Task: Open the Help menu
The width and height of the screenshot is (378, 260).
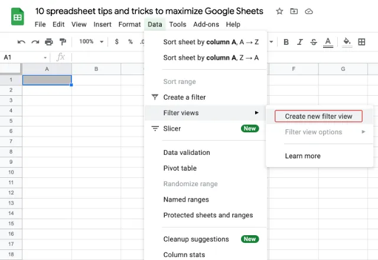Action: (233, 24)
